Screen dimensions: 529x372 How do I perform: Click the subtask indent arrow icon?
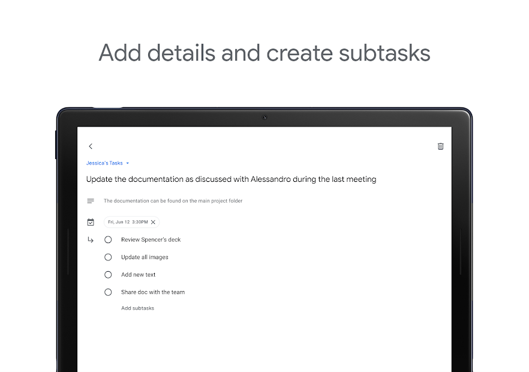click(91, 239)
